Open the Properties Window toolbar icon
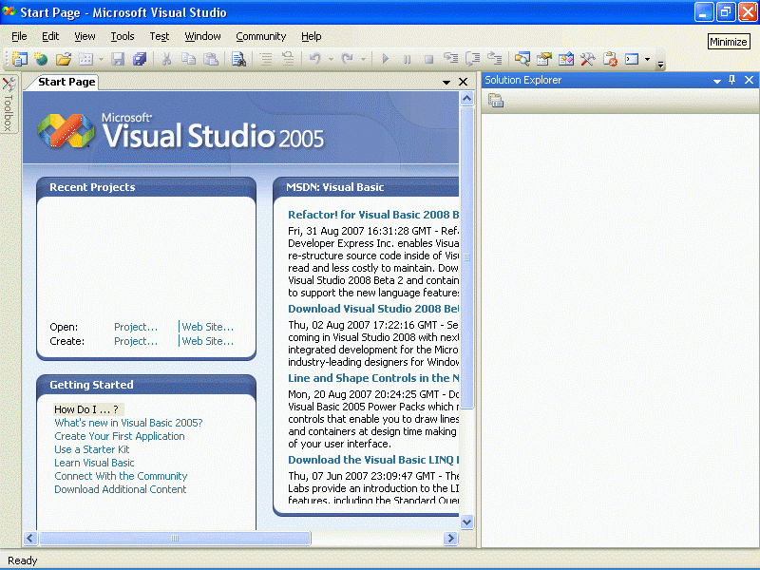This screenshot has height=570, width=760. tap(543, 59)
